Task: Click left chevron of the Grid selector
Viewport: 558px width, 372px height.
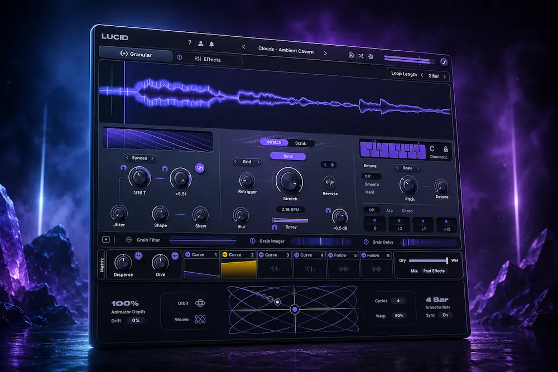Action: [235, 161]
